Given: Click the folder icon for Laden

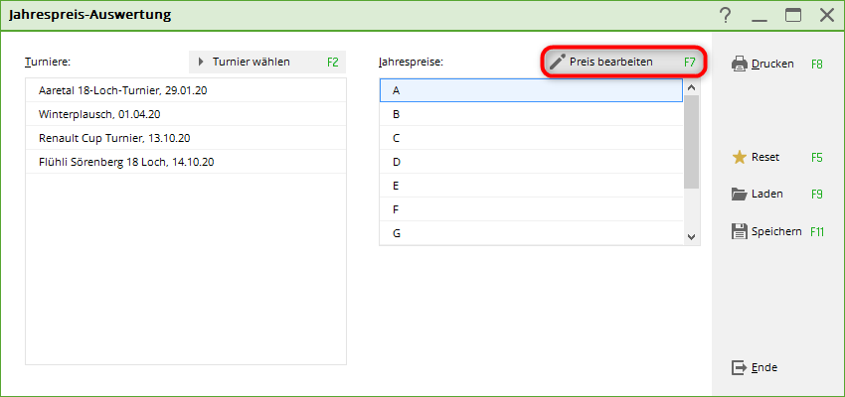Looking at the screenshot, I should (740, 195).
